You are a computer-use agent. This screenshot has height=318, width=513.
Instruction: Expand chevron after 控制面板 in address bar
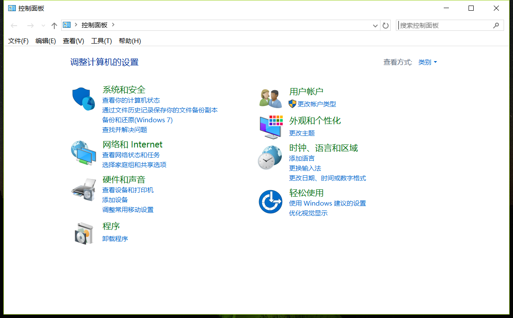point(113,25)
